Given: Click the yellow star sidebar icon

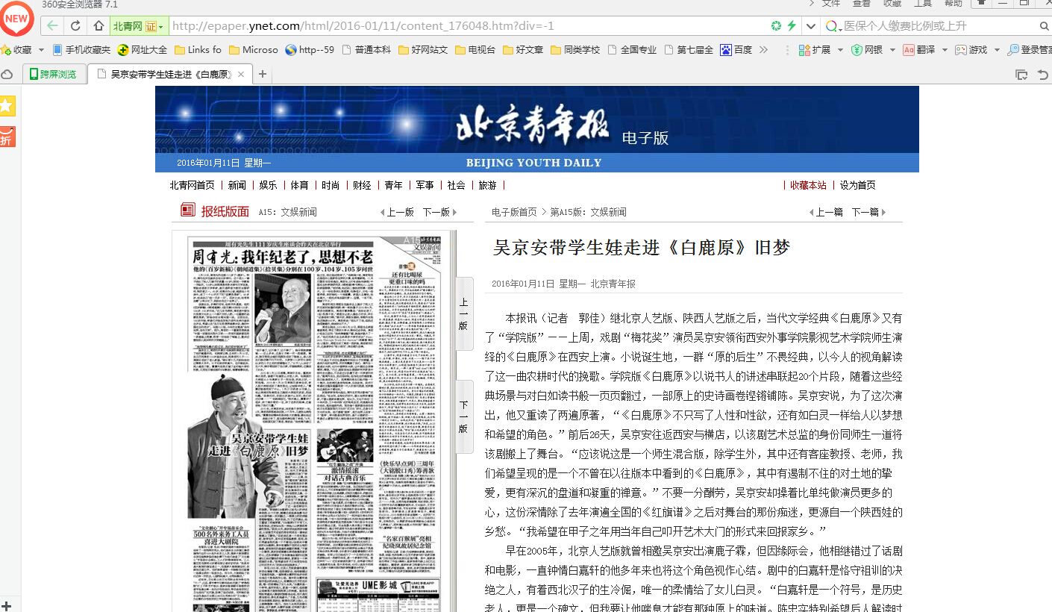Looking at the screenshot, I should [7, 106].
